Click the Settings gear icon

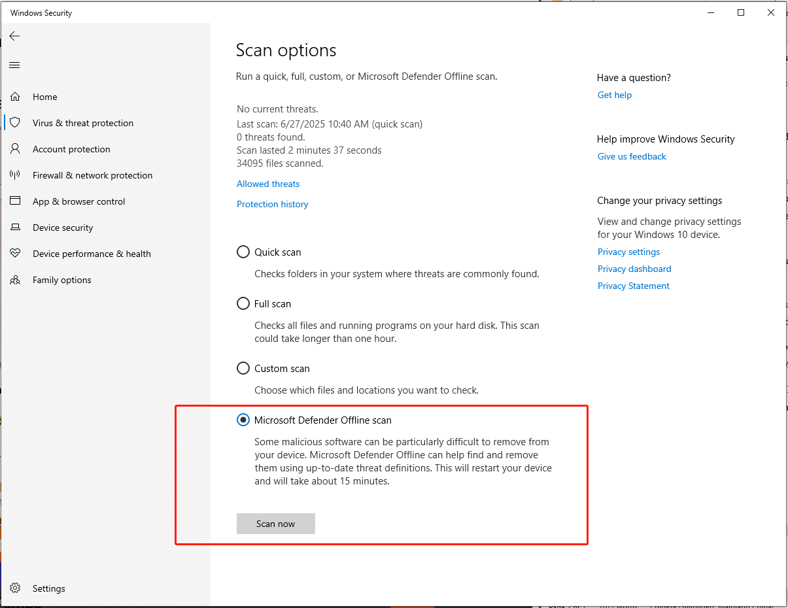point(15,588)
